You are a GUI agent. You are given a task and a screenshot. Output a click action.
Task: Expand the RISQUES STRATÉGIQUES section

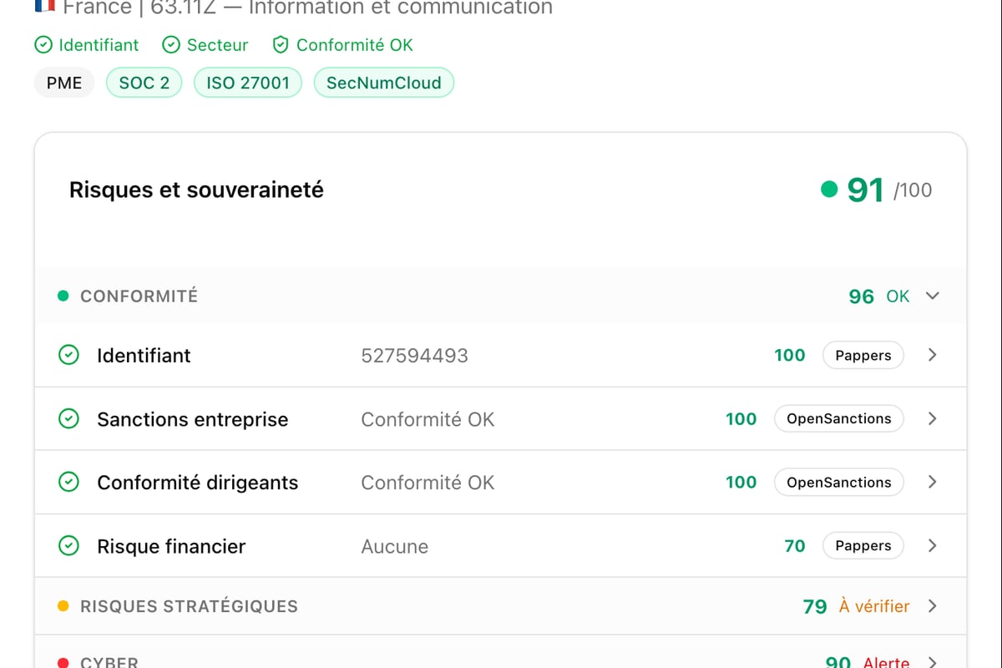[x=933, y=606]
